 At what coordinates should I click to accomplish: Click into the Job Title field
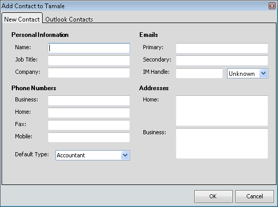point(89,60)
